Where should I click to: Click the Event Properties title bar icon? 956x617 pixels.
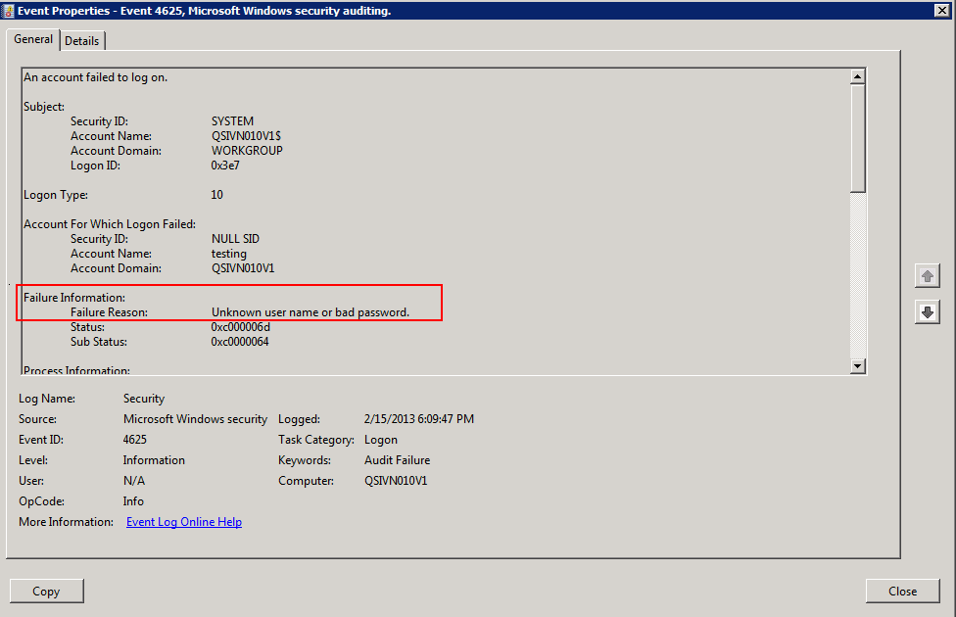(9, 10)
